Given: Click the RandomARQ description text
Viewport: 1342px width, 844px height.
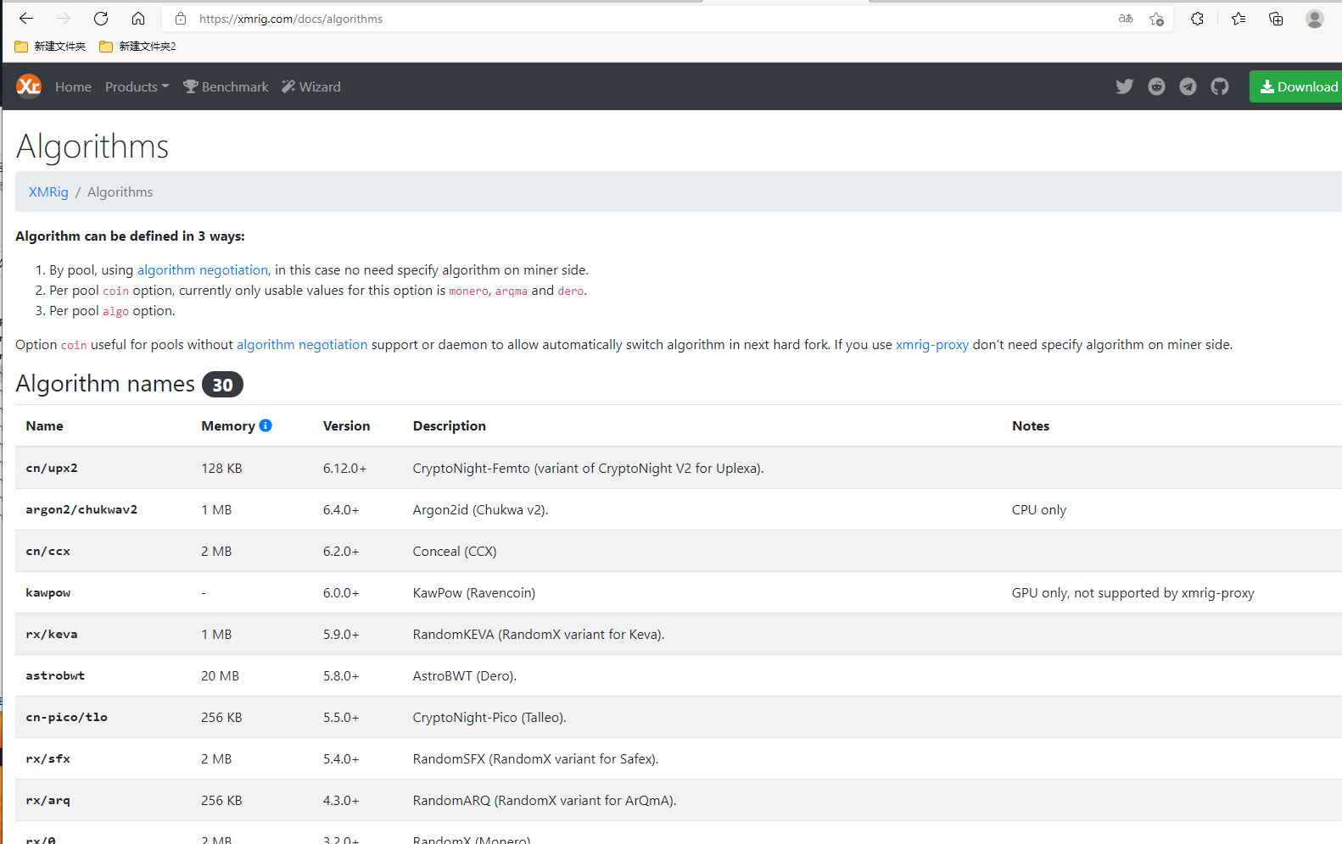Looking at the screenshot, I should [545, 800].
